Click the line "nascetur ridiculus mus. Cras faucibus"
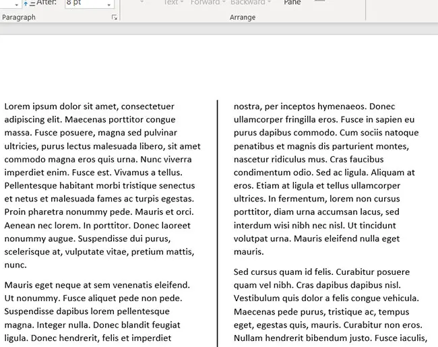The height and width of the screenshot is (347, 438). click(309, 159)
